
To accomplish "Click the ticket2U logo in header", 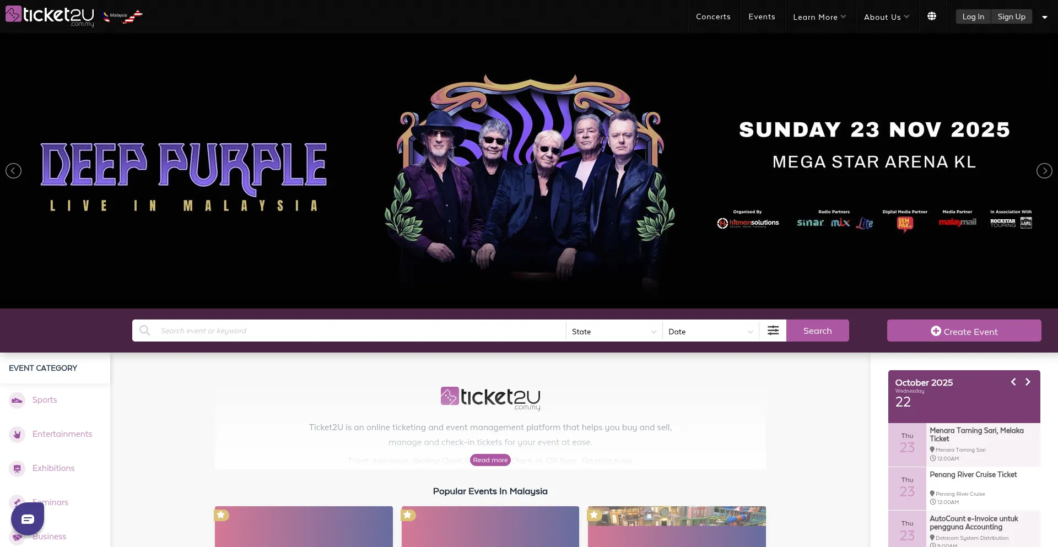I will pos(50,15).
